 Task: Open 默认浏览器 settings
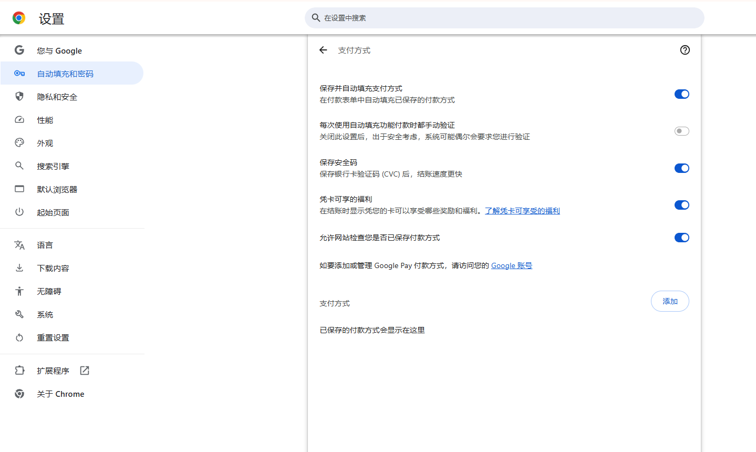point(72,189)
